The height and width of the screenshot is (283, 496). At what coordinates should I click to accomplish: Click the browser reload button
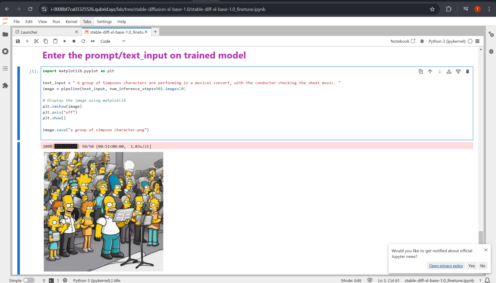30,9
